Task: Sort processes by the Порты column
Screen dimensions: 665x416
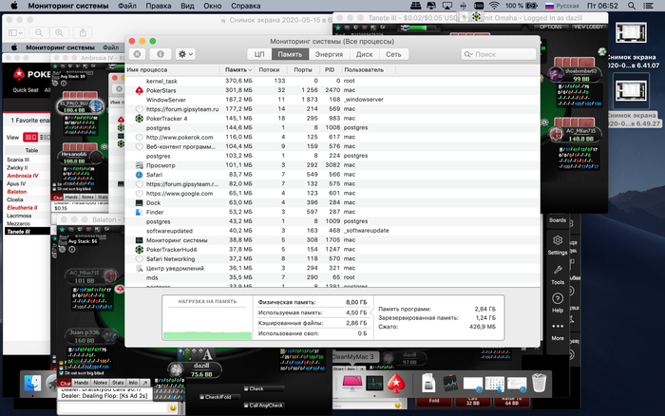Action: [303, 69]
